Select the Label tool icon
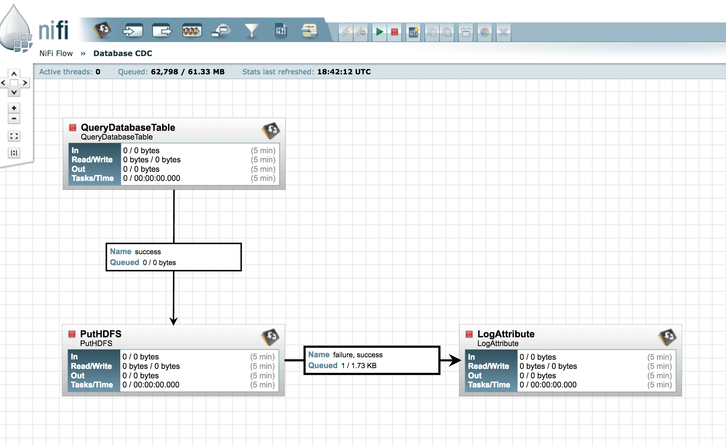 point(309,31)
